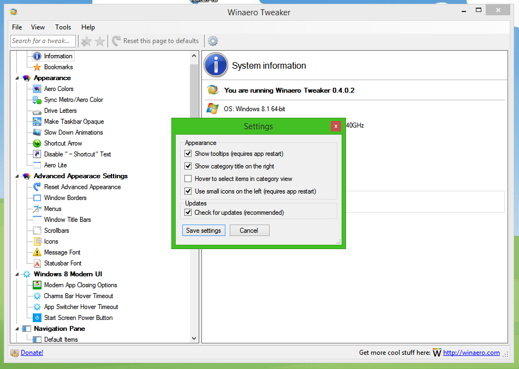Select the Window Title Bars icon

[x=37, y=220]
